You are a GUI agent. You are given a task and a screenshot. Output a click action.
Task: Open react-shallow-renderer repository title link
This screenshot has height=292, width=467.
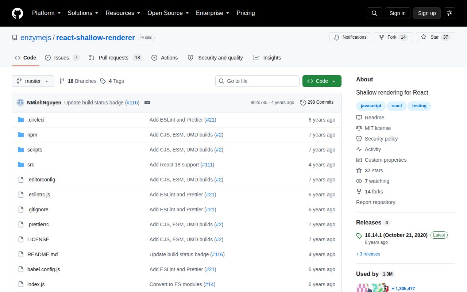pos(96,38)
